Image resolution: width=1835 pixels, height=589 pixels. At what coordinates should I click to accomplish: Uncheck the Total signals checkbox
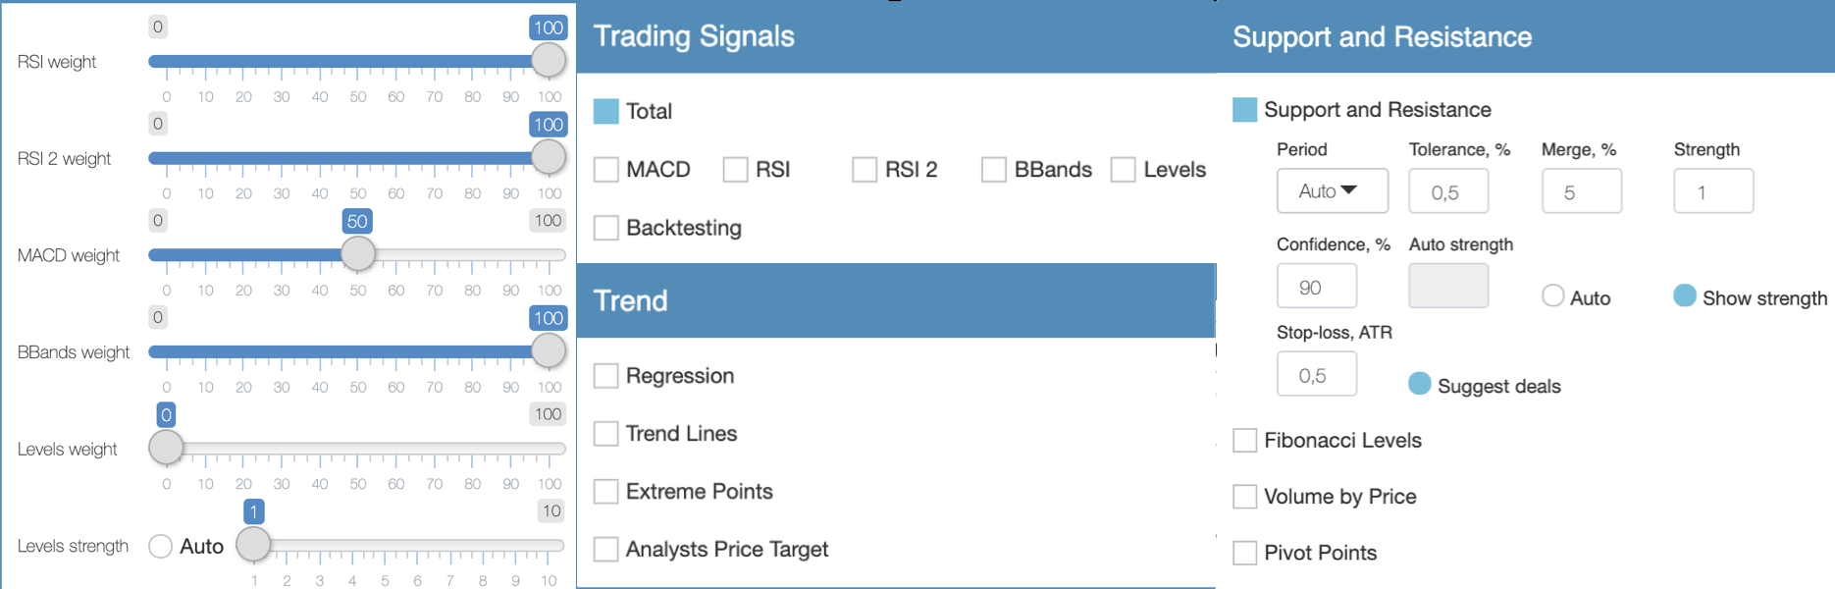pyautogui.click(x=606, y=111)
